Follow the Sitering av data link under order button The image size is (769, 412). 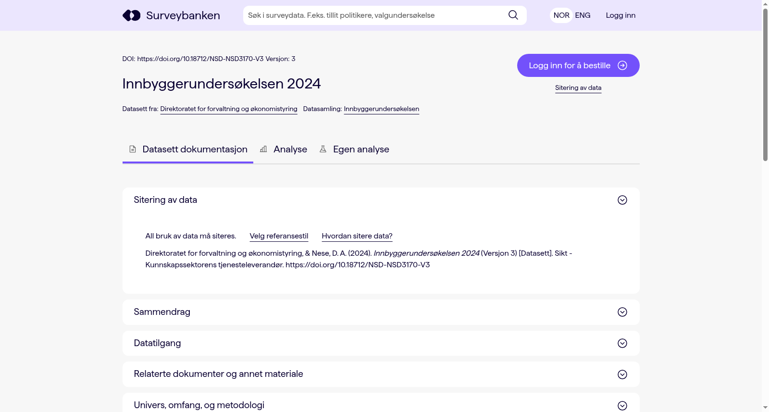point(578,88)
